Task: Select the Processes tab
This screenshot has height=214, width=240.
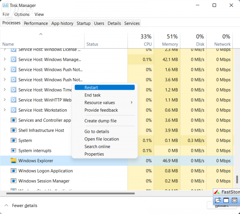Action: click(x=11, y=23)
